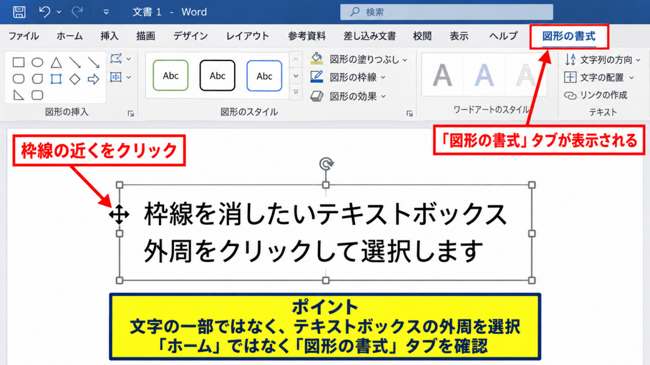The height and width of the screenshot is (365, 650).
Task: Open the 図形の塗りつぶし dropdown arrow
Action: (405, 60)
